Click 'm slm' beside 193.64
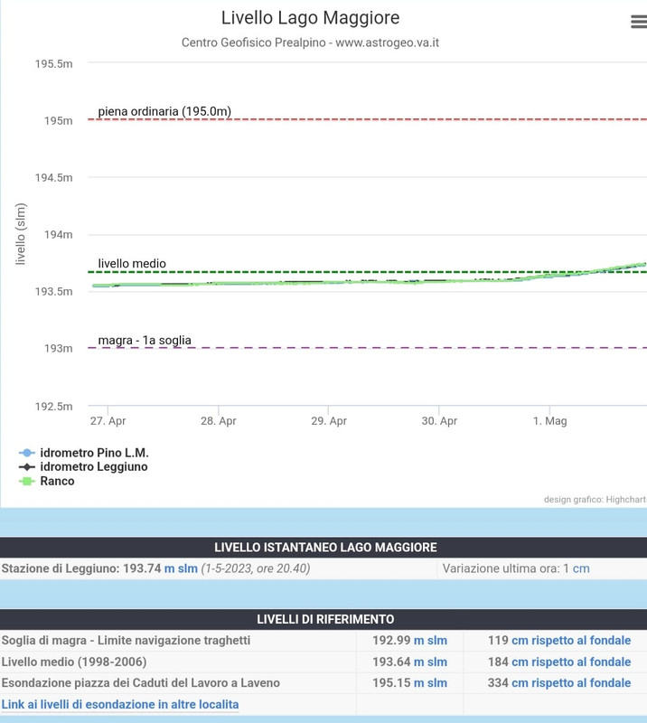647x723 pixels. [430, 662]
